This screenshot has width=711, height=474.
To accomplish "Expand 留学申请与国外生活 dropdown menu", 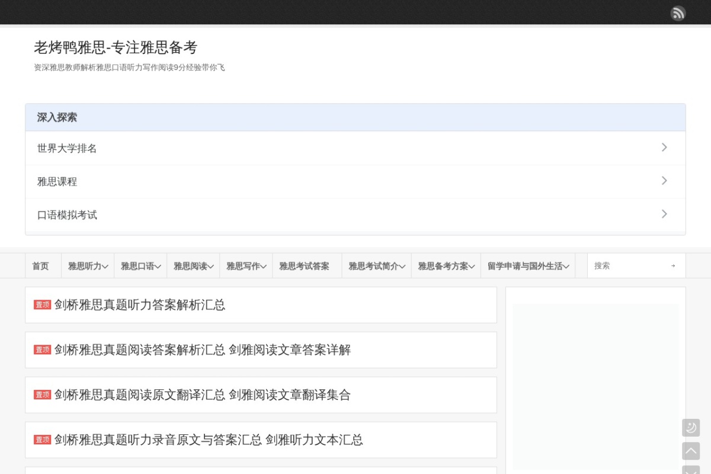I will (x=528, y=266).
